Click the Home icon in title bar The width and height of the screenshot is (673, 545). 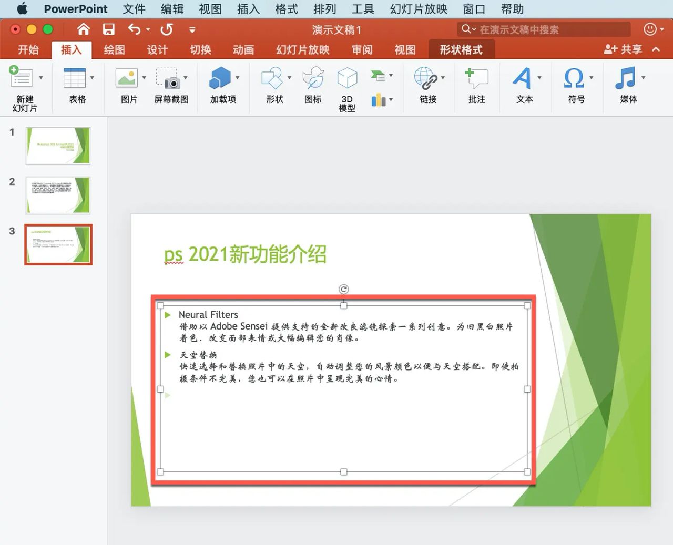tap(84, 29)
